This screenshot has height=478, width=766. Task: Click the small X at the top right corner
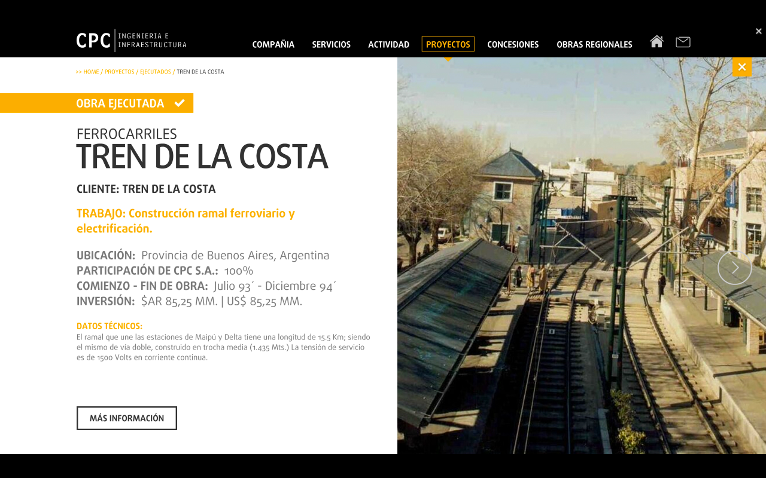click(x=759, y=31)
